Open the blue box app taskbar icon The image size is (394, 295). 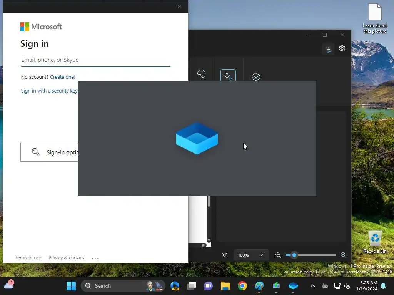click(x=293, y=286)
